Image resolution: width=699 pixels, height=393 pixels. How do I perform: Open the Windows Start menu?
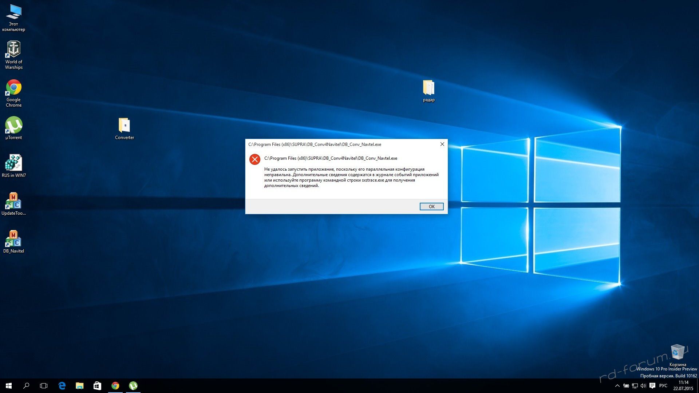[x=9, y=386]
